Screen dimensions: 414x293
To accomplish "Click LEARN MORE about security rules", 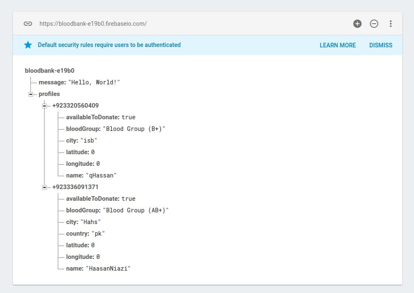I will 338,45.
